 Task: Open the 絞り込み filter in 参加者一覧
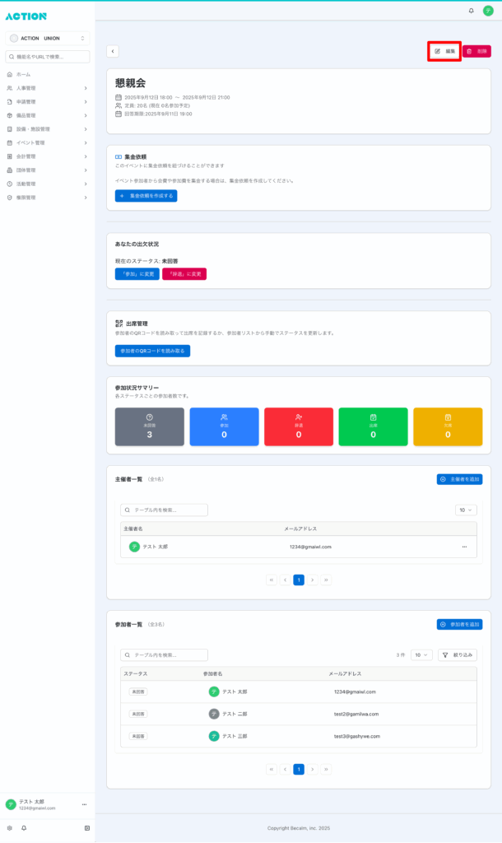[458, 655]
